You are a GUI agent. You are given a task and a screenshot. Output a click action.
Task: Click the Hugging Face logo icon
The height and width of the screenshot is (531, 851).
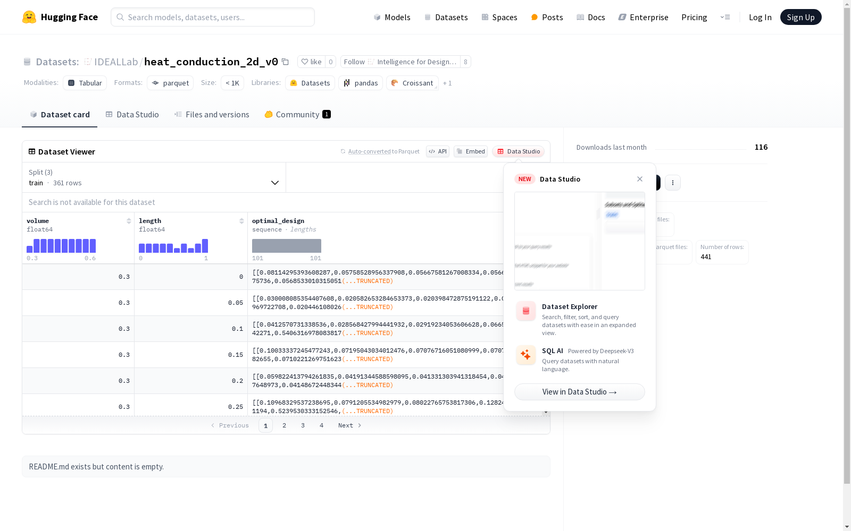coord(29,17)
